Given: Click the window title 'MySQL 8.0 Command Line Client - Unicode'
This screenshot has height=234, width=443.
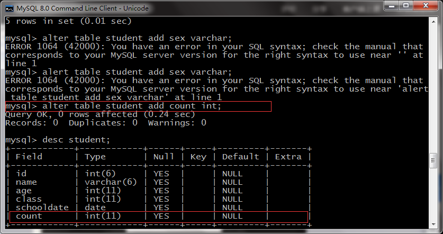Looking at the screenshot, I should pos(83,8).
